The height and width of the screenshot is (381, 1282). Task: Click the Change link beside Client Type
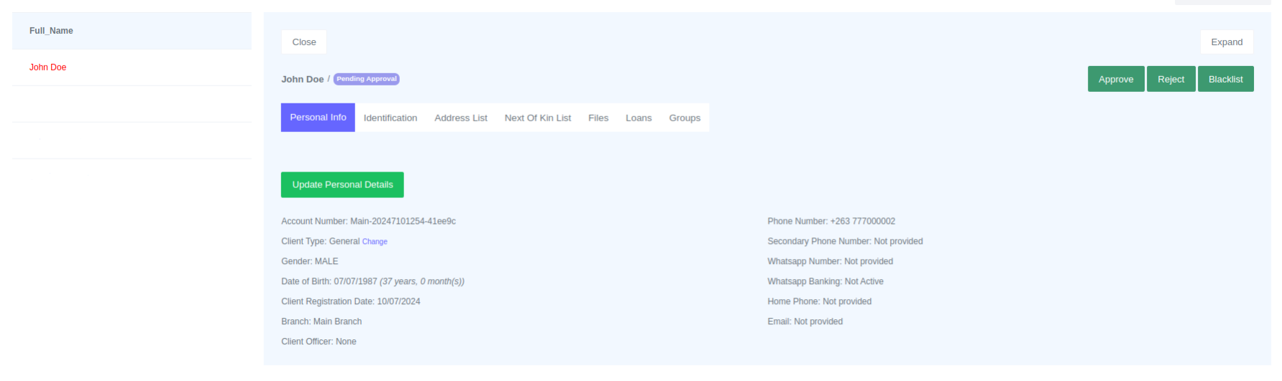tap(375, 242)
